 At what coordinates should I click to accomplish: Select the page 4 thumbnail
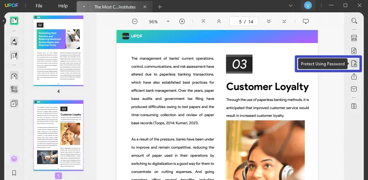(58, 51)
